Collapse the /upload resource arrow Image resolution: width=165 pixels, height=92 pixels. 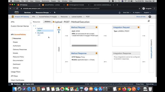coord(36,28)
